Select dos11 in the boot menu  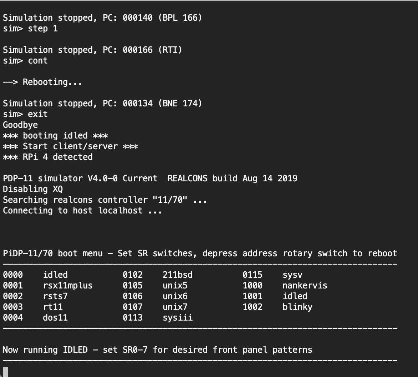[55, 318]
